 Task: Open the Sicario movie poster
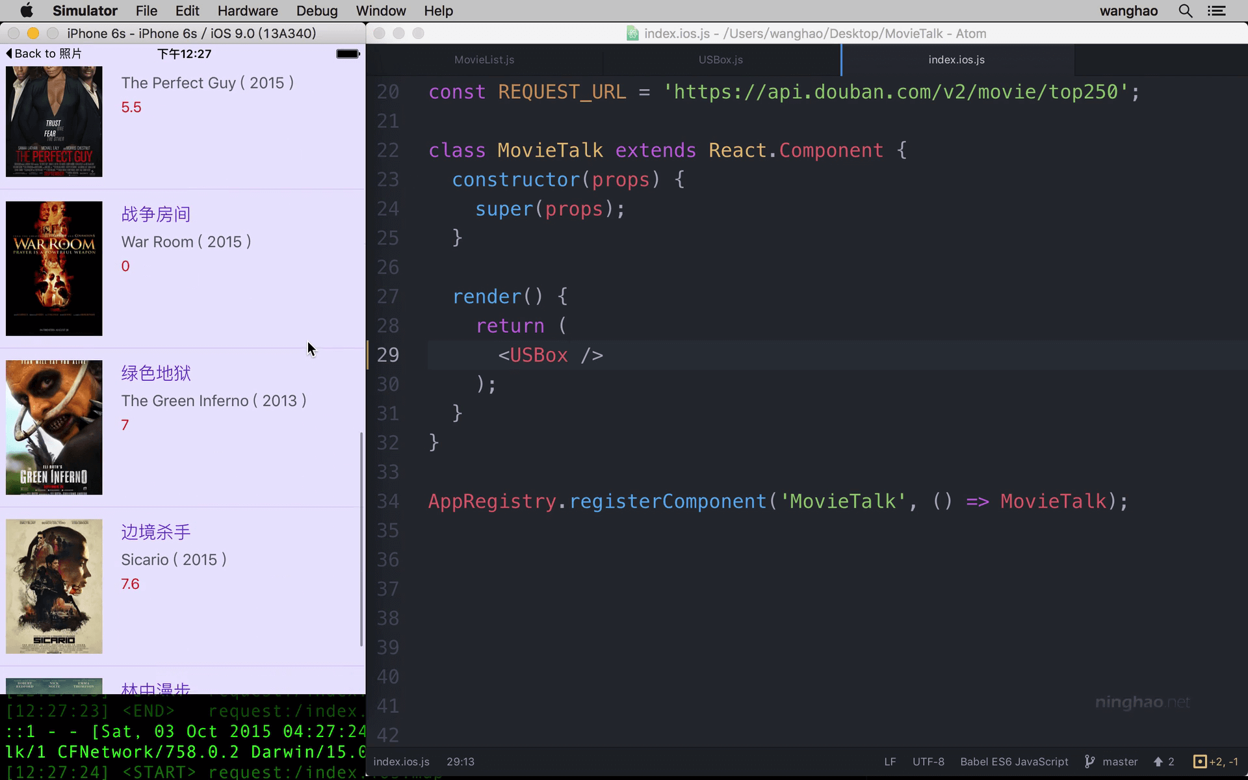click(54, 586)
